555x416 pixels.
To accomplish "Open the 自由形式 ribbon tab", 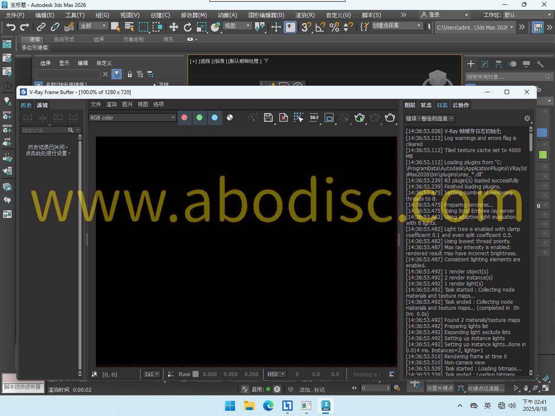I will [x=64, y=39].
